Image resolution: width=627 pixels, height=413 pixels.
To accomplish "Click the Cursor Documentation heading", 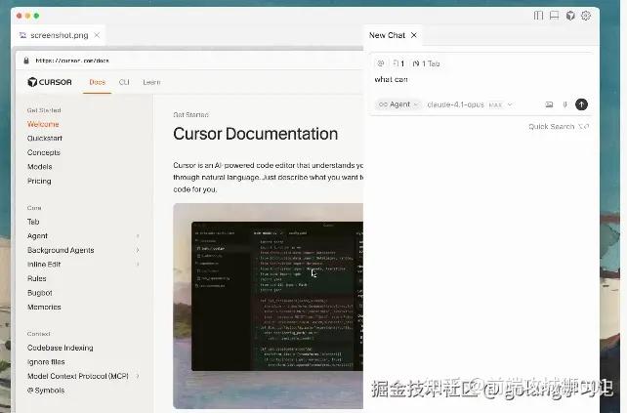I will pyautogui.click(x=256, y=134).
